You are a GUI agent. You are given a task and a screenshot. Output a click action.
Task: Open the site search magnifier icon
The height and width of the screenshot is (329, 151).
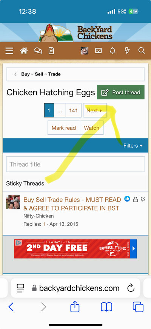(142, 50)
